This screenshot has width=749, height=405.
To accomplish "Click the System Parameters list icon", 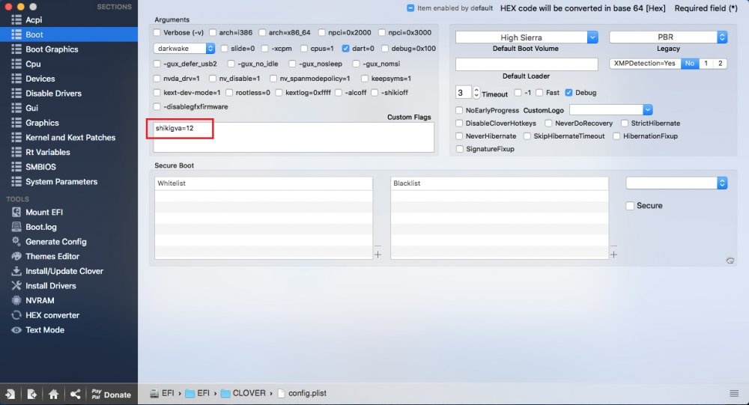I will point(16,181).
